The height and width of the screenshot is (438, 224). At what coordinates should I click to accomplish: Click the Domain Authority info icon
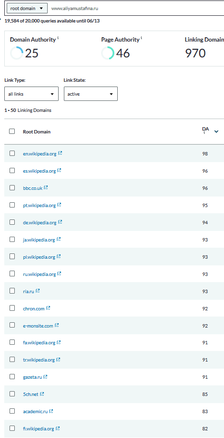tap(58, 38)
